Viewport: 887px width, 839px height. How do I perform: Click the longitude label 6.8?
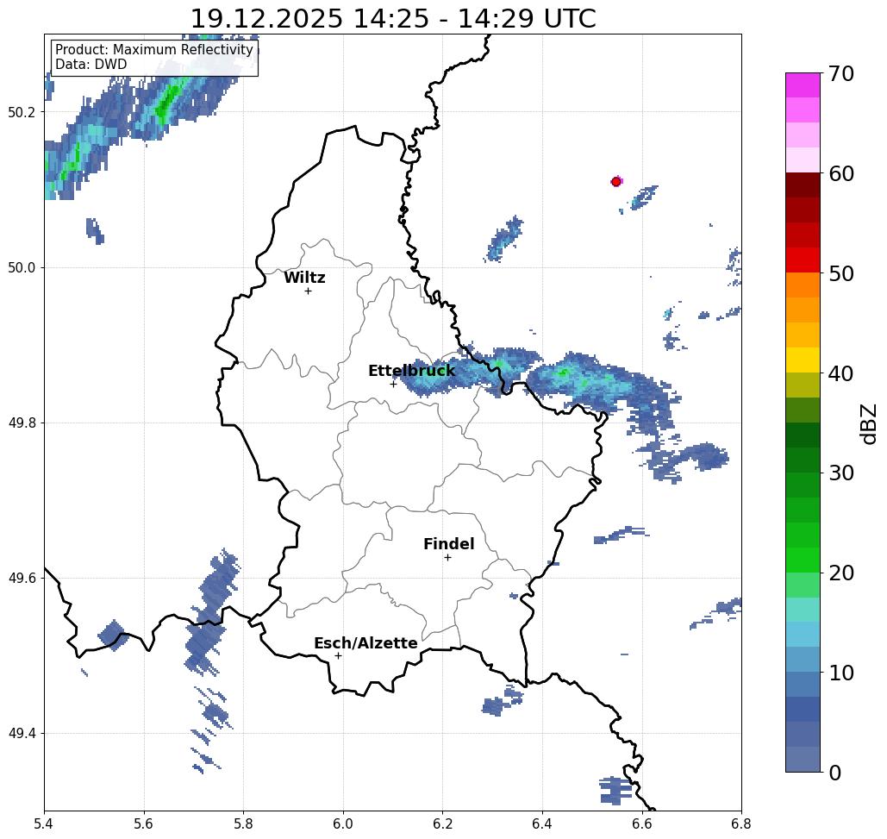[741, 823]
